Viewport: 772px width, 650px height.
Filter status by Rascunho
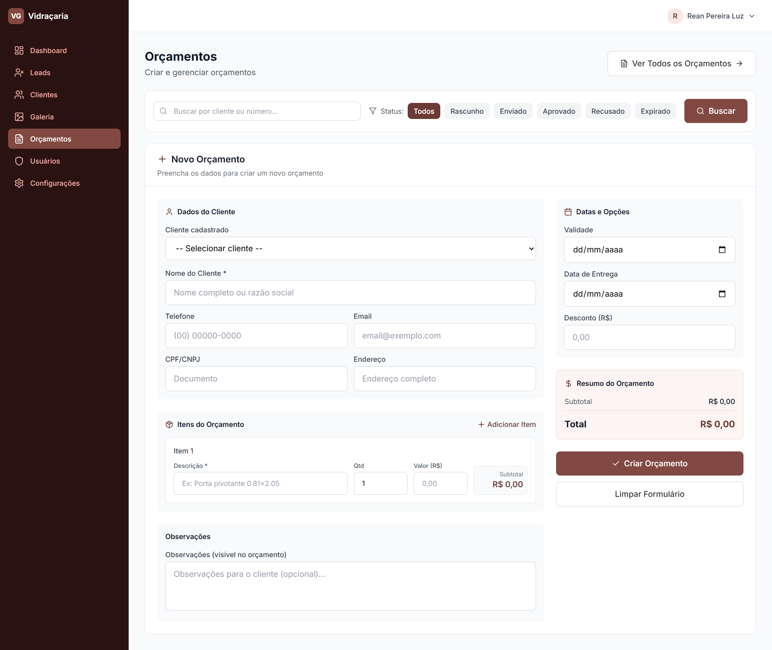pyautogui.click(x=466, y=111)
